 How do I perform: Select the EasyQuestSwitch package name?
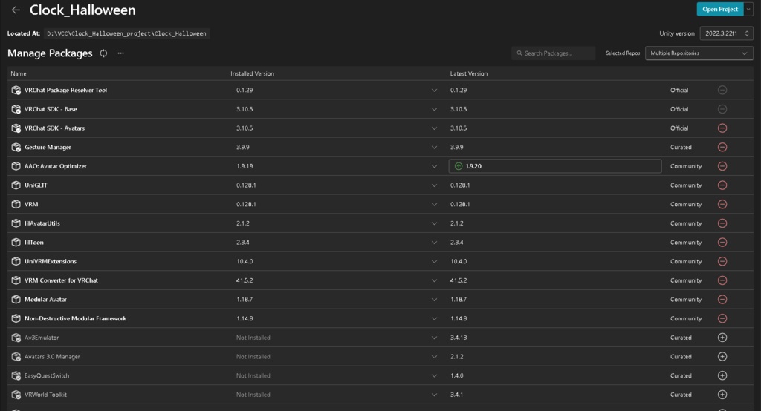click(x=47, y=375)
